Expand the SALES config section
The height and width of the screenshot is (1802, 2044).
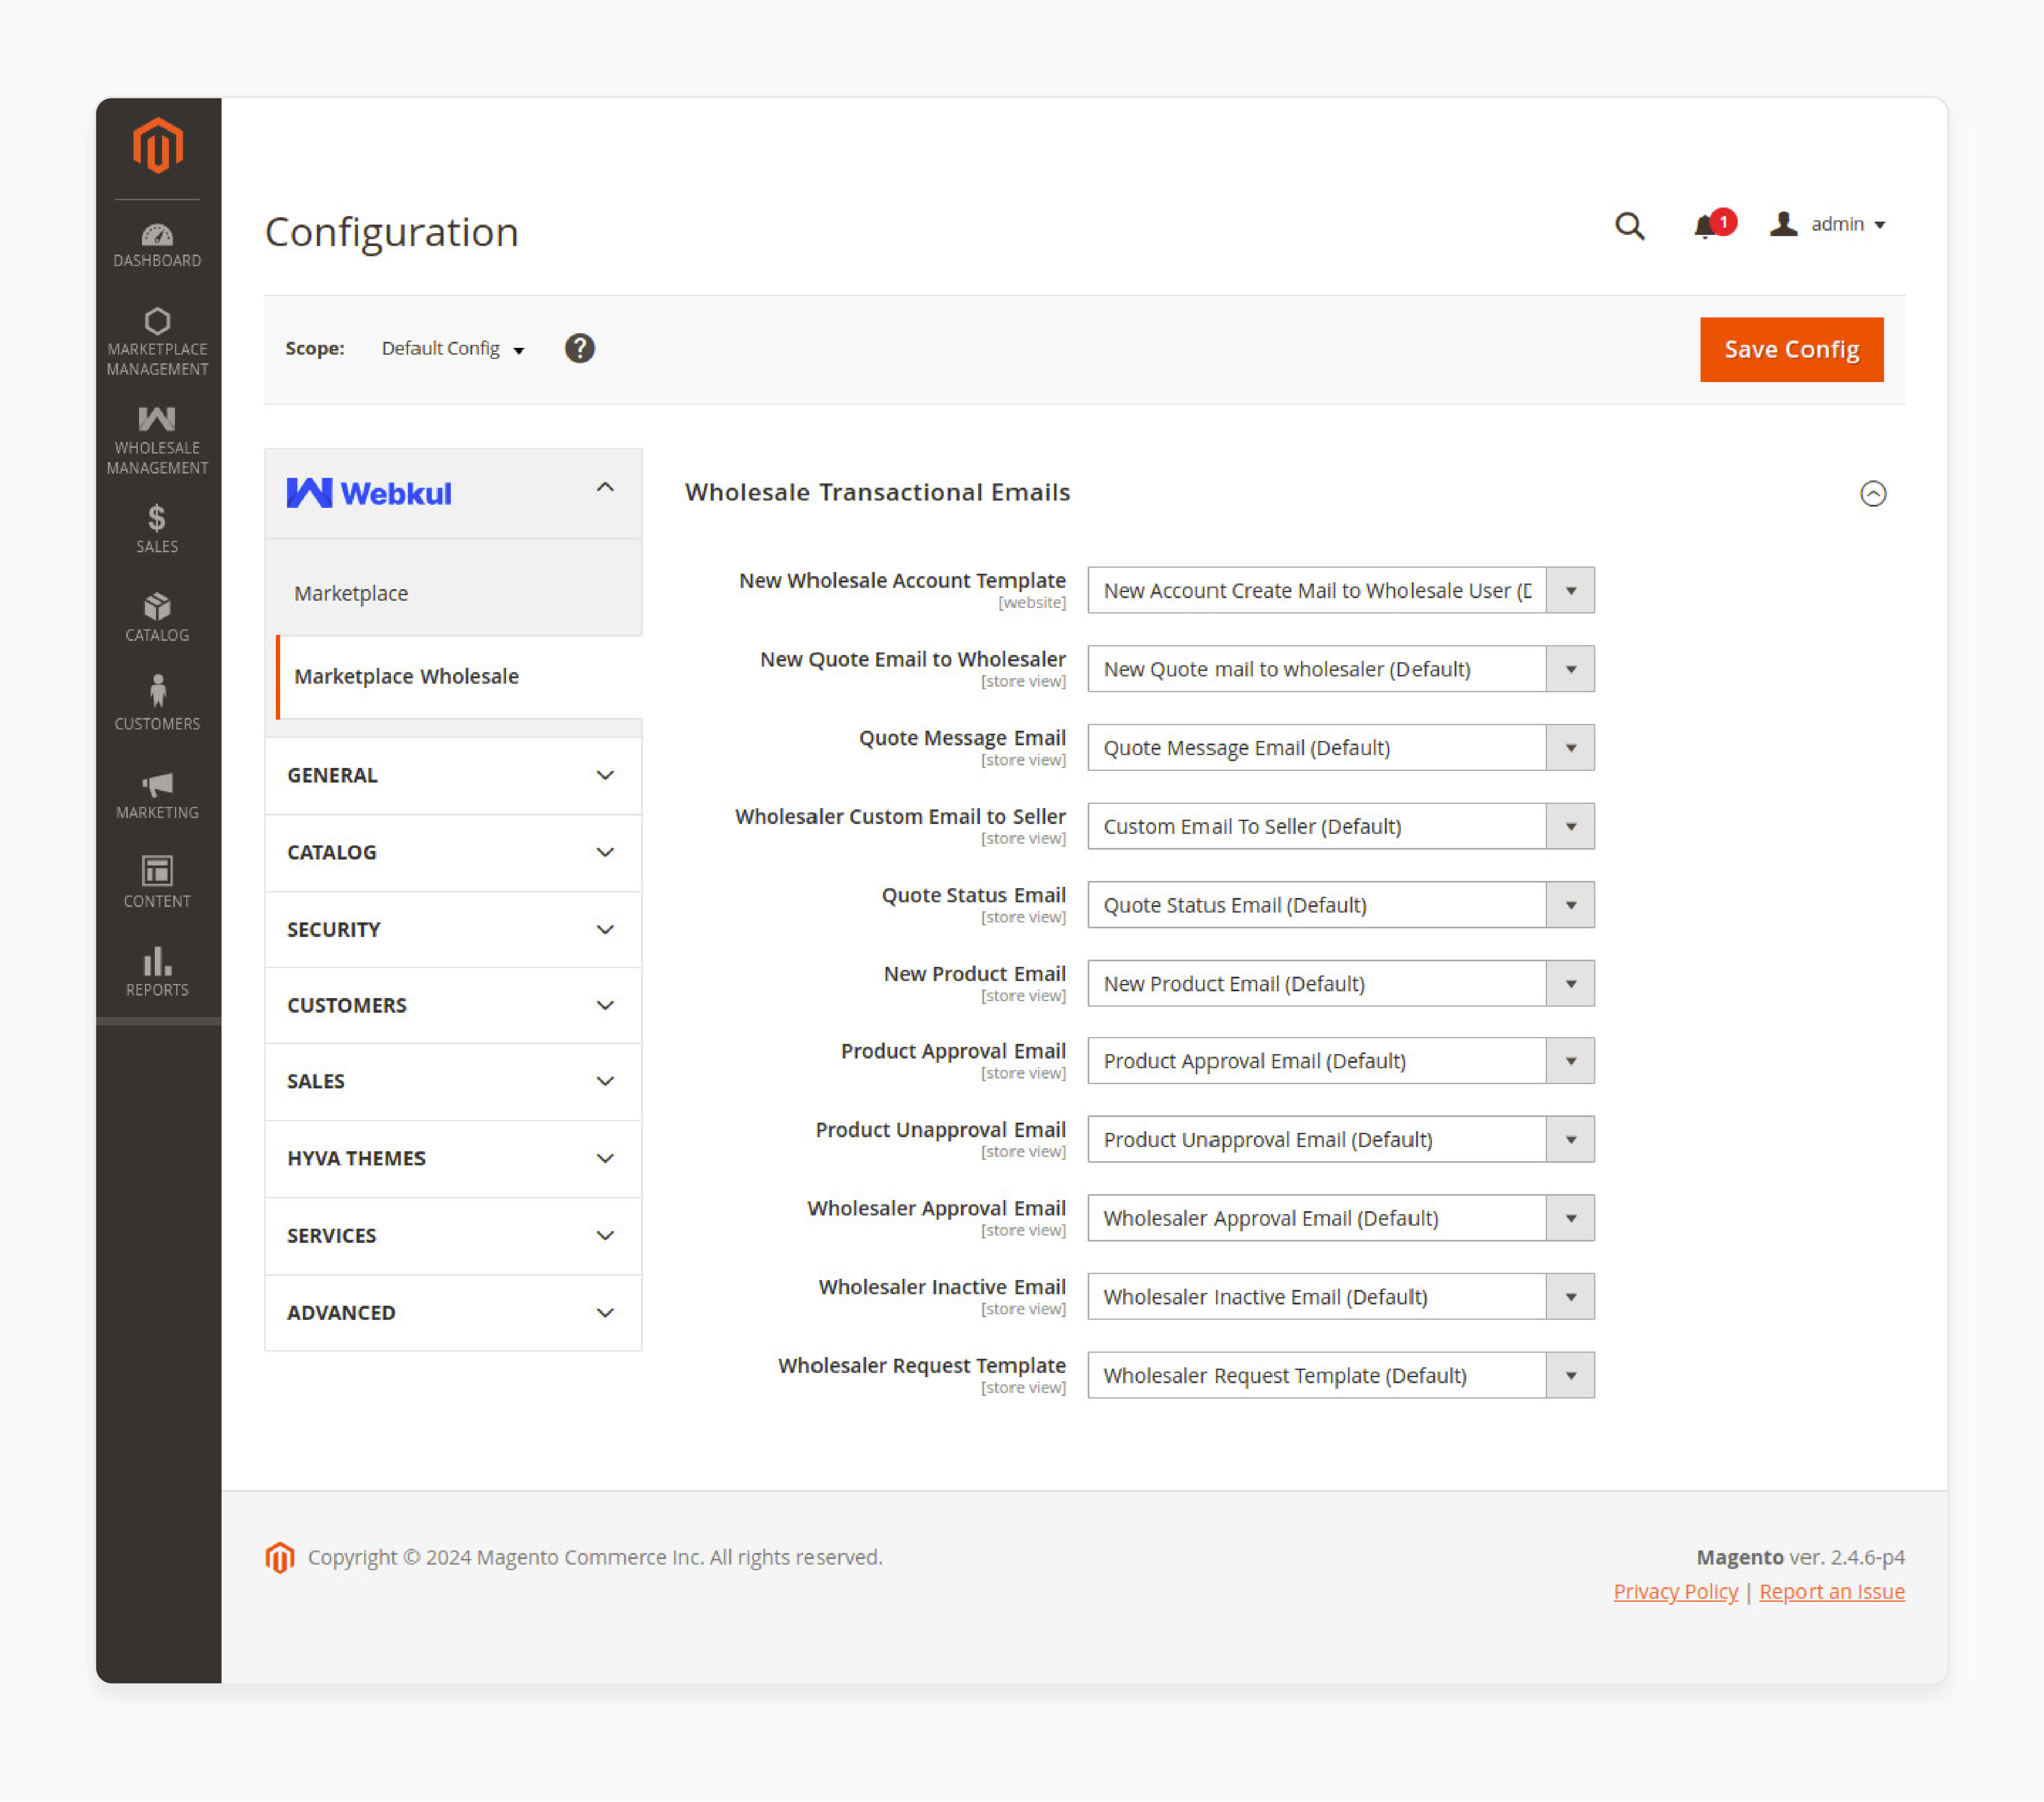coord(453,1082)
